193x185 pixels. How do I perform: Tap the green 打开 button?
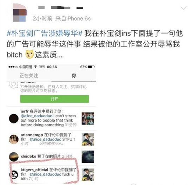[x=54, y=99]
